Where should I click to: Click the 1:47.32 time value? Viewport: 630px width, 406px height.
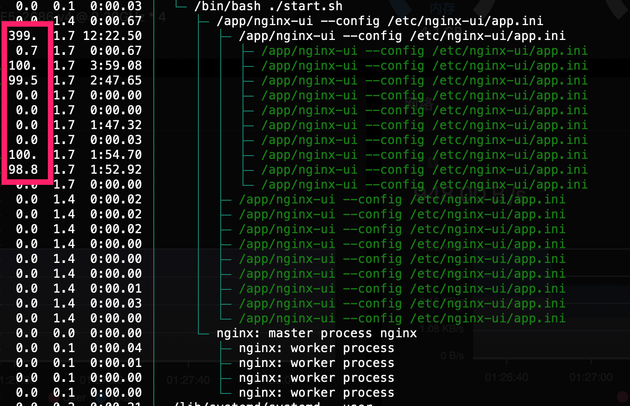coord(116,125)
